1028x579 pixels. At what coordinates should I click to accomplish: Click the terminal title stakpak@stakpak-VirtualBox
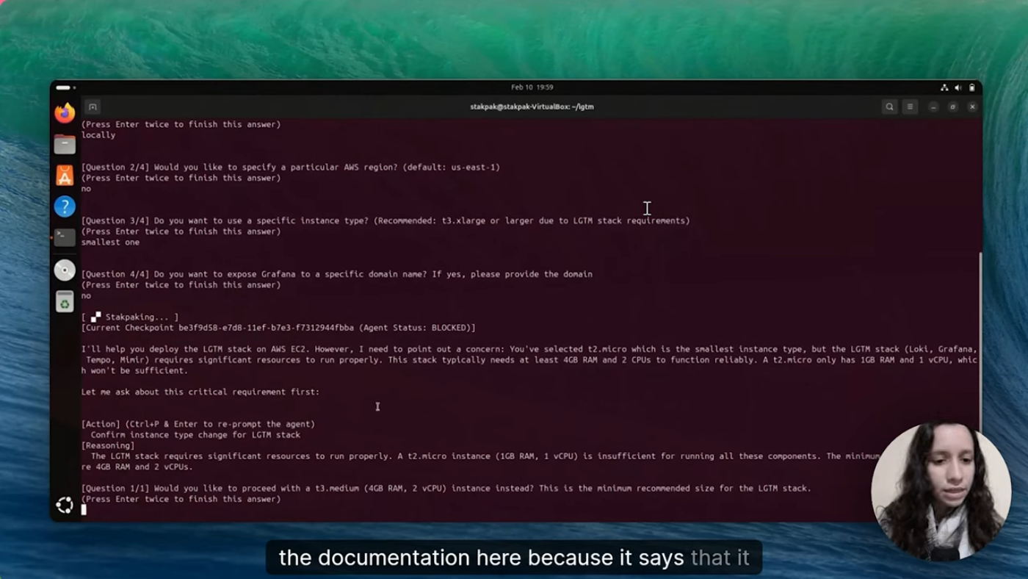pyautogui.click(x=532, y=107)
